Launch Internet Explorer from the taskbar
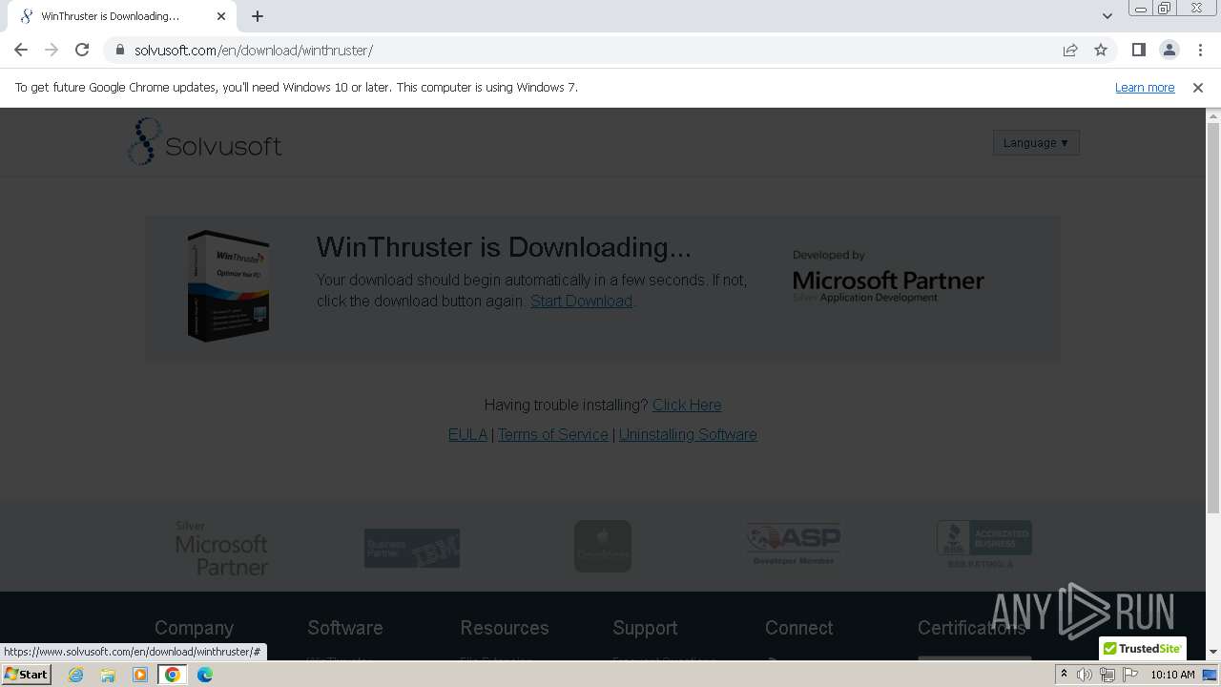The height and width of the screenshot is (687, 1221). [76, 675]
